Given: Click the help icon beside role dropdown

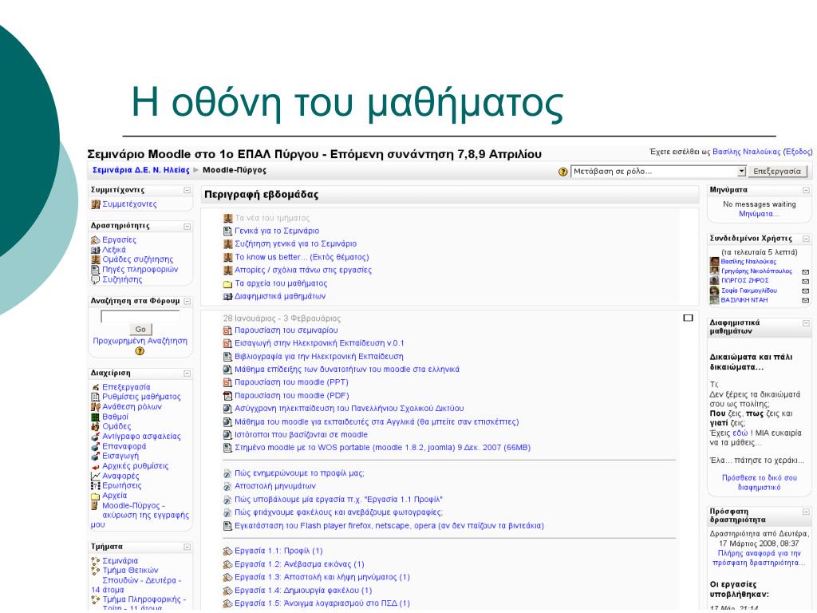Looking at the screenshot, I should tap(563, 172).
